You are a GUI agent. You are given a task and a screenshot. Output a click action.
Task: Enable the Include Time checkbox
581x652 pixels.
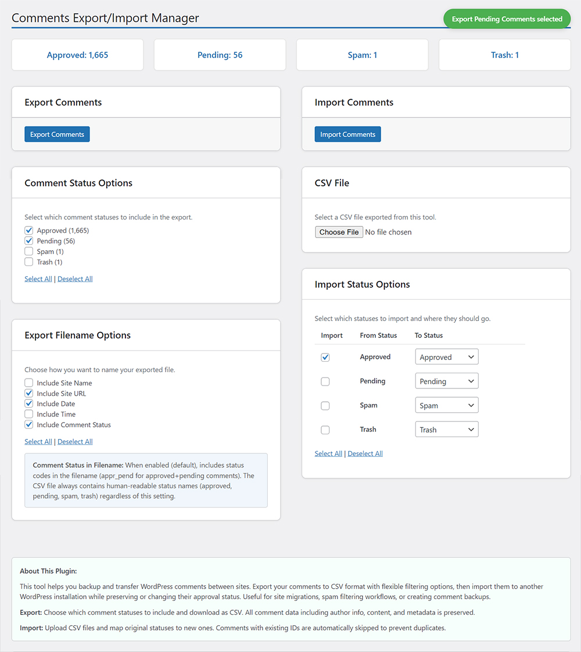tap(28, 414)
